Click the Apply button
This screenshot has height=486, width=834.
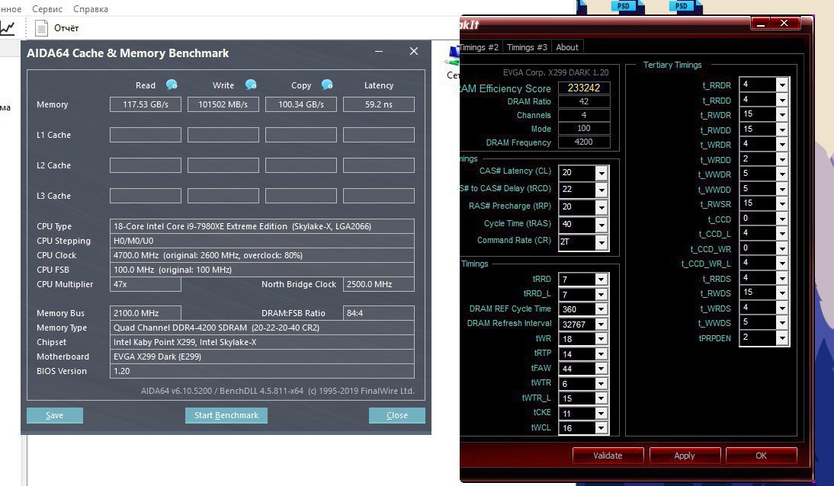tap(685, 456)
